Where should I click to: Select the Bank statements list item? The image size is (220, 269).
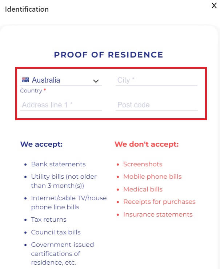58,164
